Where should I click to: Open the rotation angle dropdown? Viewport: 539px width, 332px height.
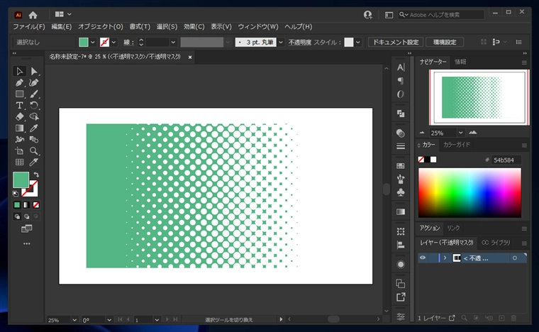coord(109,320)
